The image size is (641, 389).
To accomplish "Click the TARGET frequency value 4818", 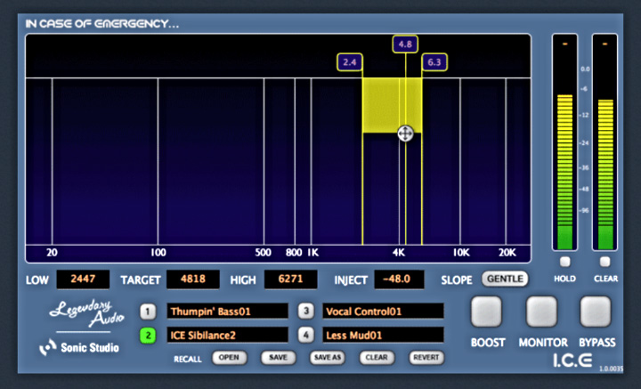I will point(193,280).
